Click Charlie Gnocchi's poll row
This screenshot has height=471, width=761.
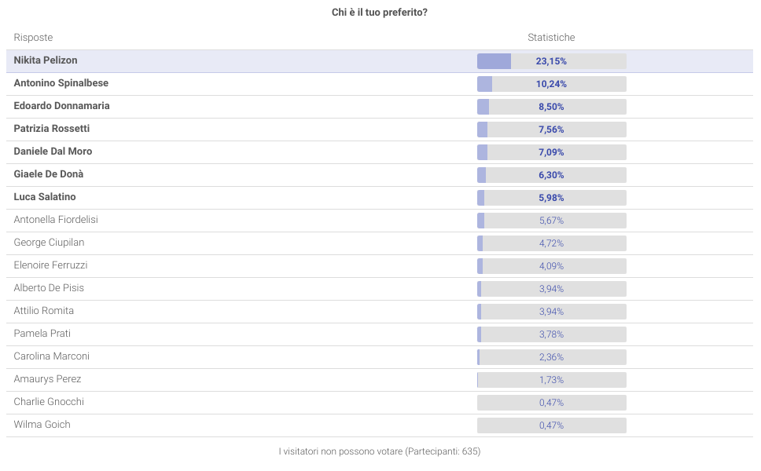pyautogui.click(x=49, y=402)
